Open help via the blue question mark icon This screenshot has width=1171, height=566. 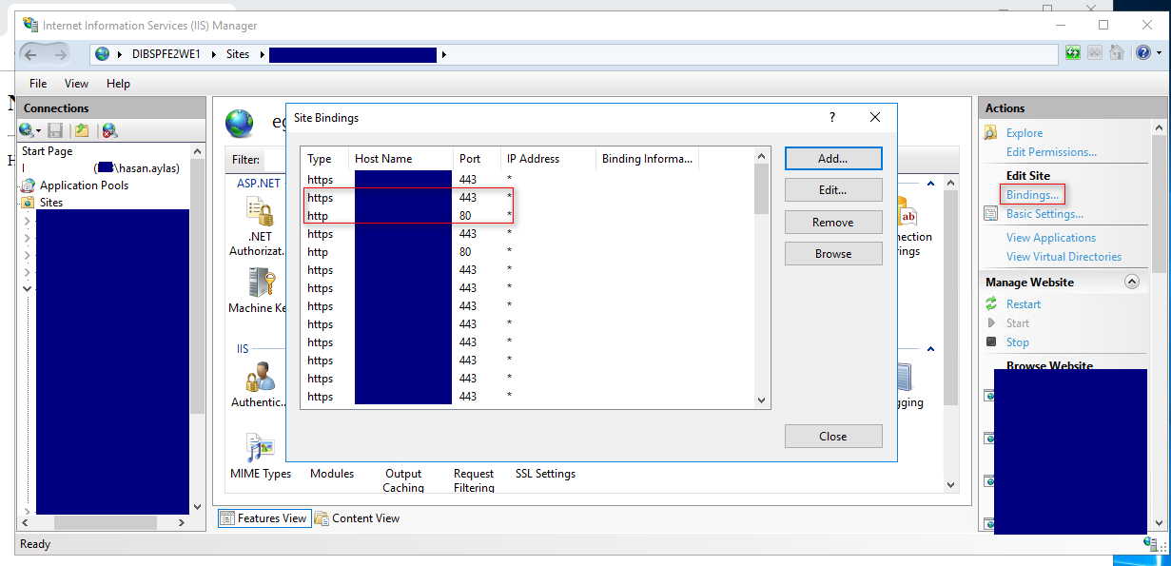point(1142,52)
